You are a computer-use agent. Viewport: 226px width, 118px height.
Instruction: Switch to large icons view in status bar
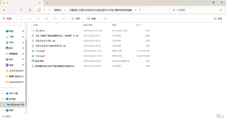pos(223,116)
